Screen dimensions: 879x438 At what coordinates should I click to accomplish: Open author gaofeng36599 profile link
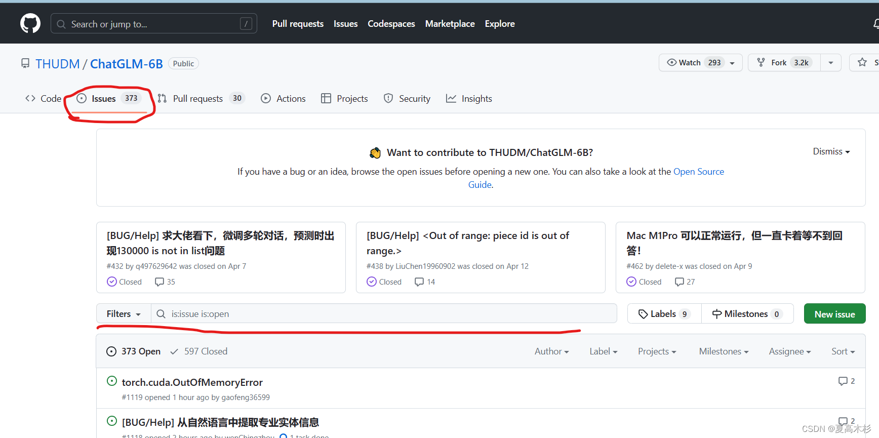pos(246,397)
